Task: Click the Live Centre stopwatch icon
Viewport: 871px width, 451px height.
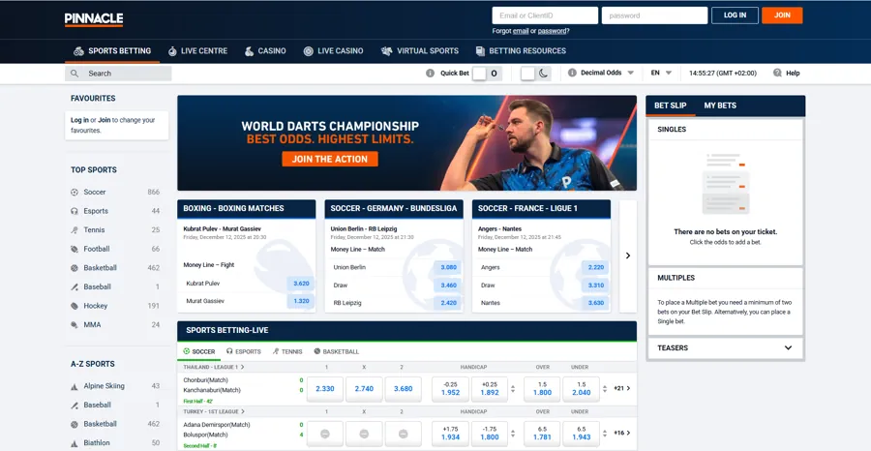Action: pos(172,51)
